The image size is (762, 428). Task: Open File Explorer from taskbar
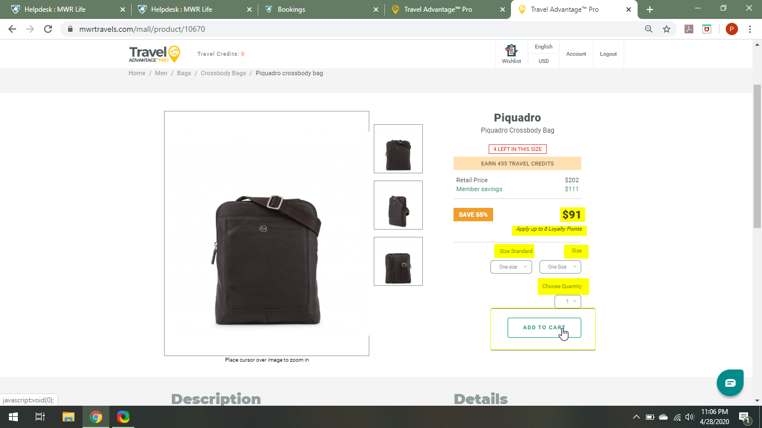pyautogui.click(x=68, y=417)
